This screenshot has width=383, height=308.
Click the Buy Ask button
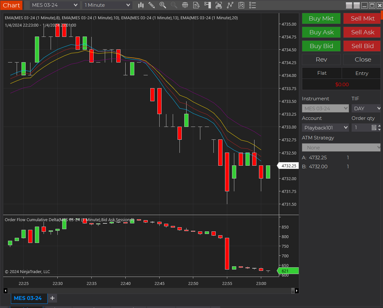click(x=321, y=32)
